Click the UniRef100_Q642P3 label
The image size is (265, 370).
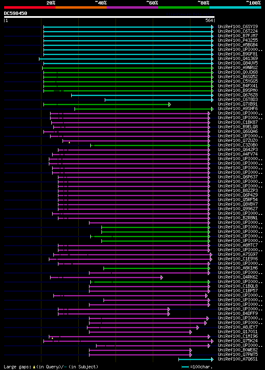tap(238, 149)
